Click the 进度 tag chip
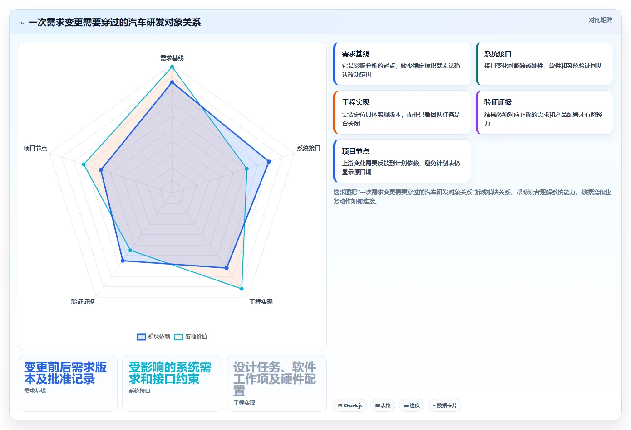631x430 pixels. tap(412, 406)
